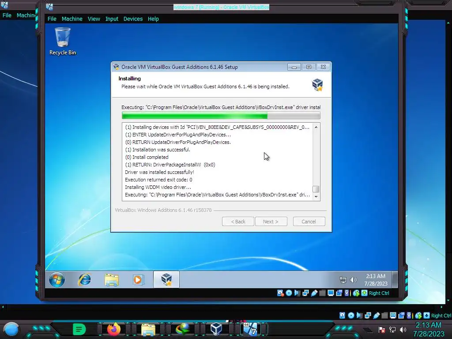Open the Recycle Bin desktop icon

(63, 41)
